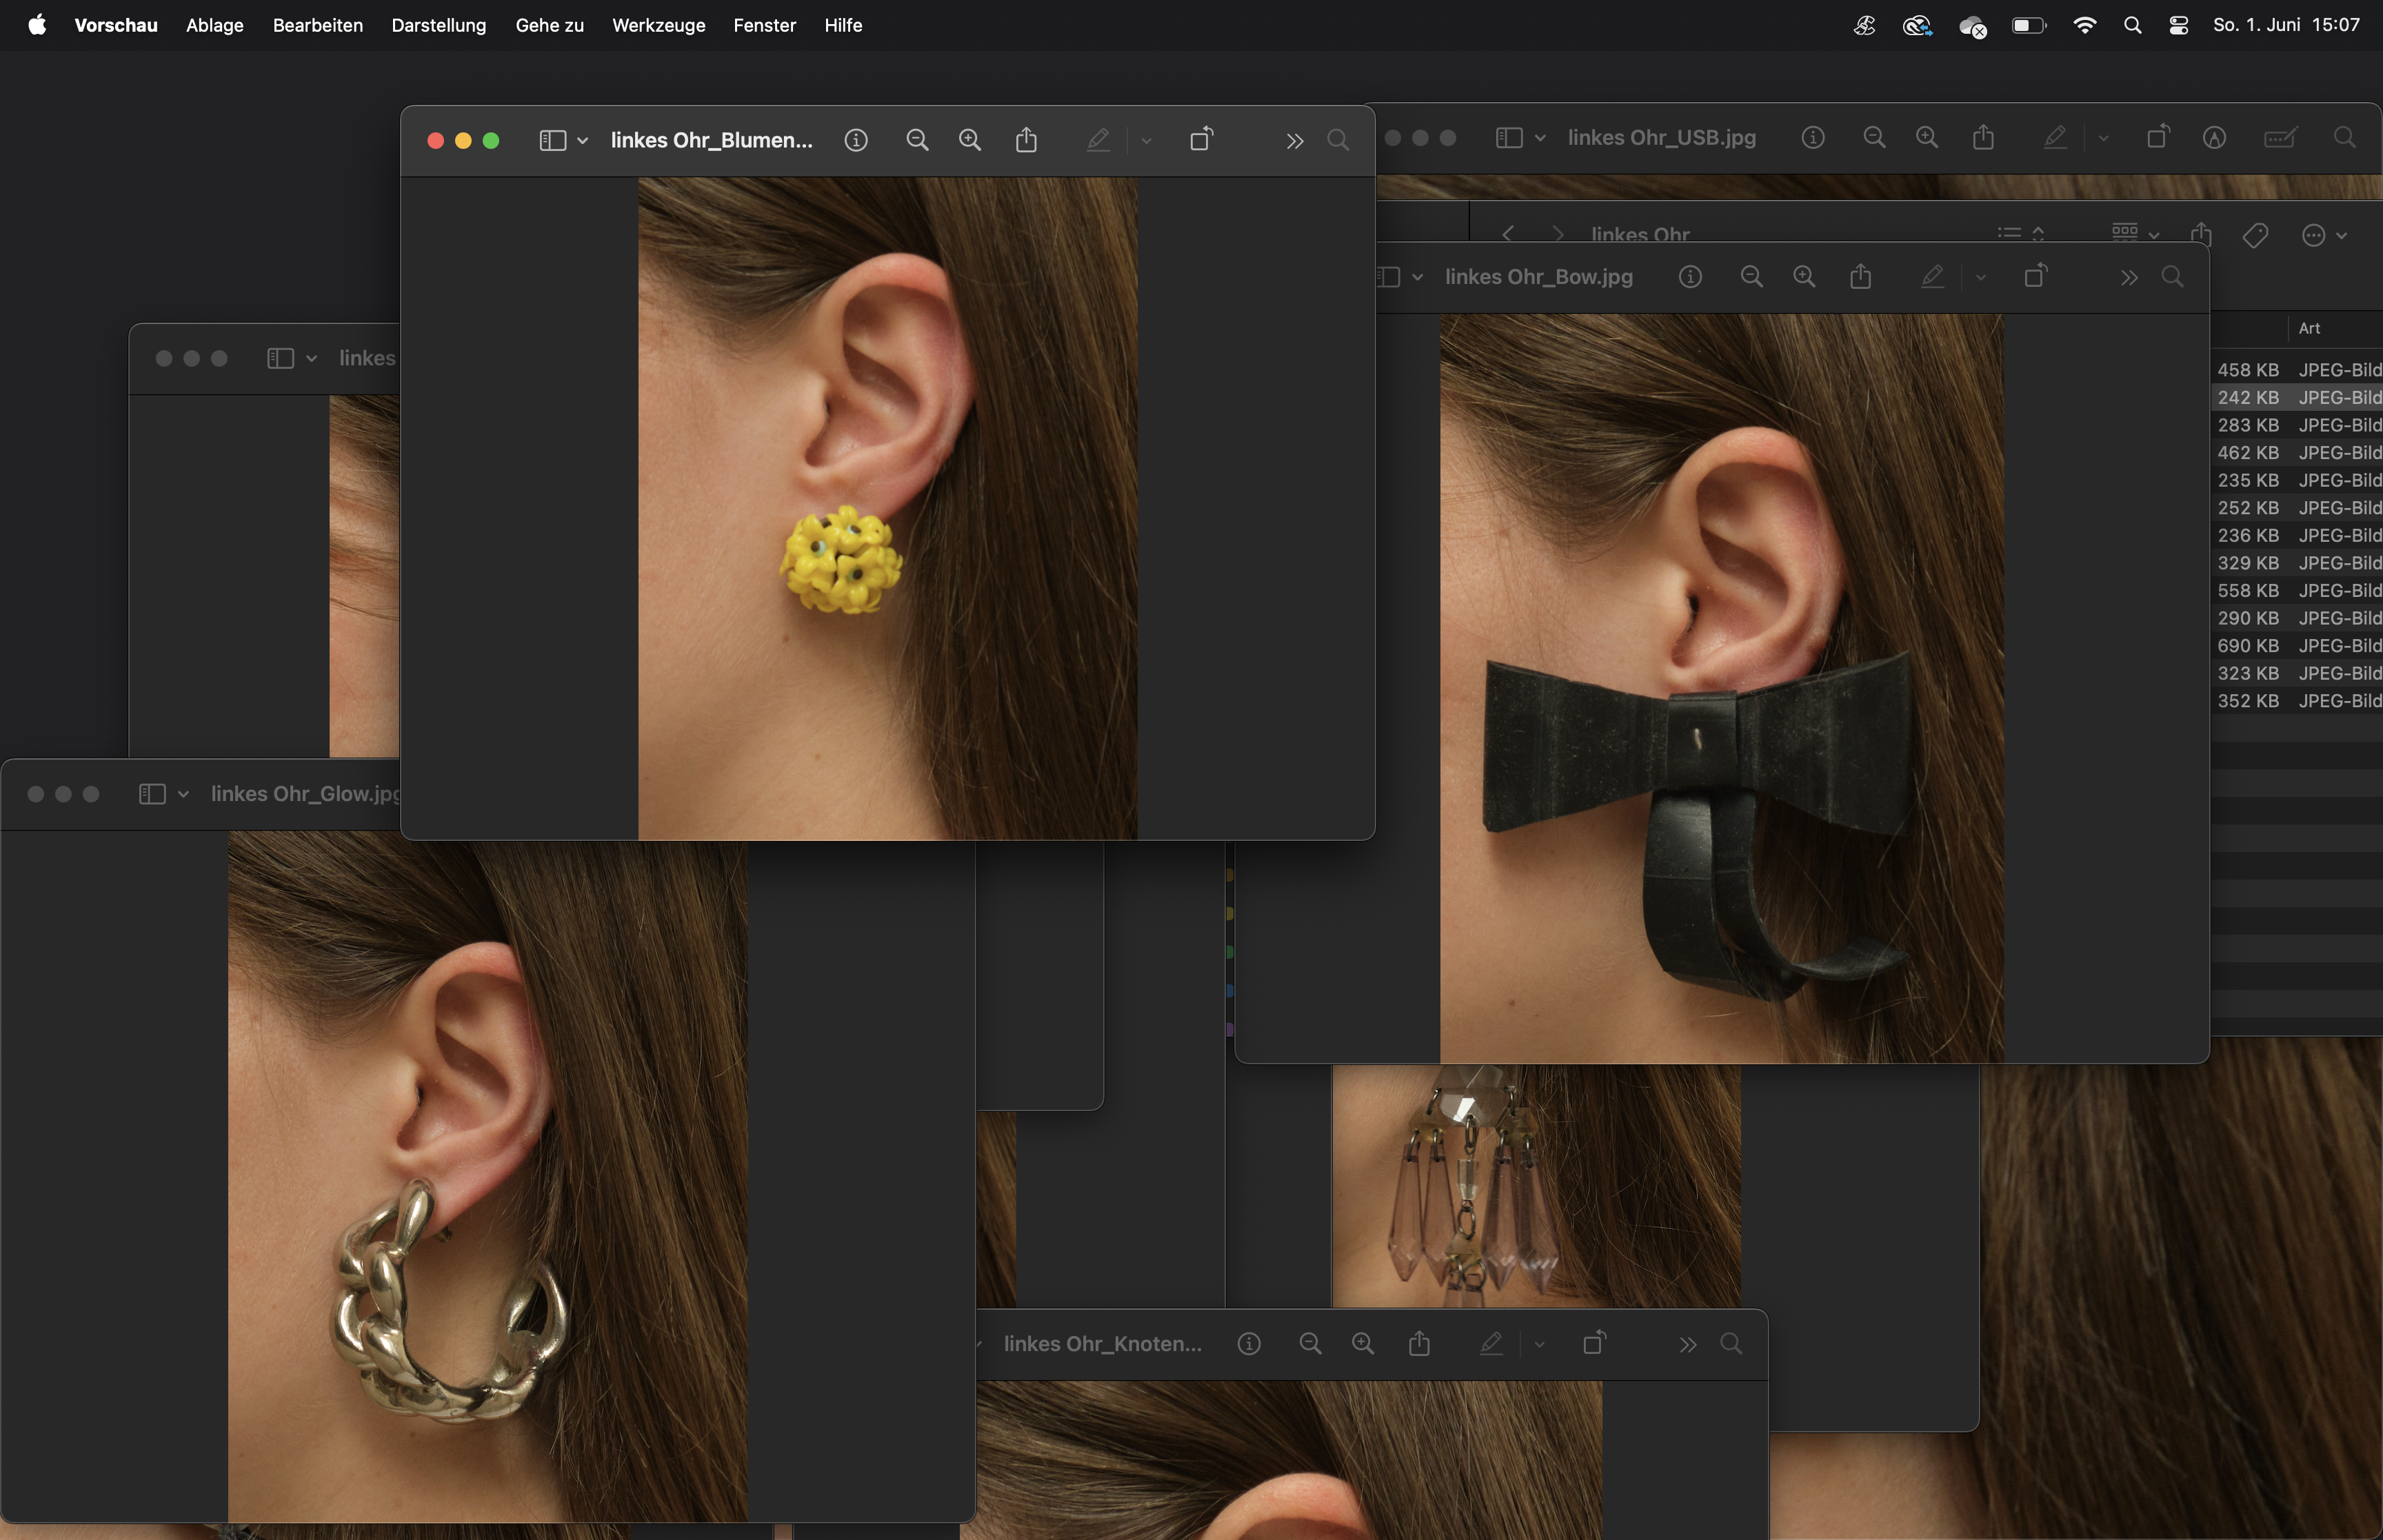Toggle sidebar view in Blumen window

[553, 141]
